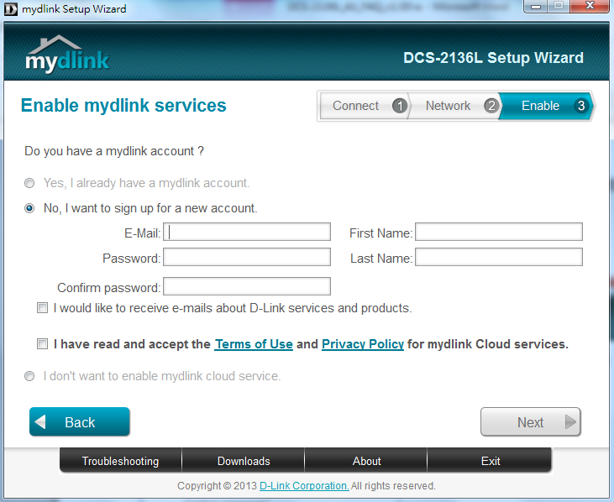Click the Last Name text box
Viewport: 614px width, 502px height.
[x=498, y=258]
